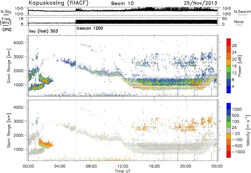Click the "Velocity [m s-1]" colorbar label

click(248, 130)
